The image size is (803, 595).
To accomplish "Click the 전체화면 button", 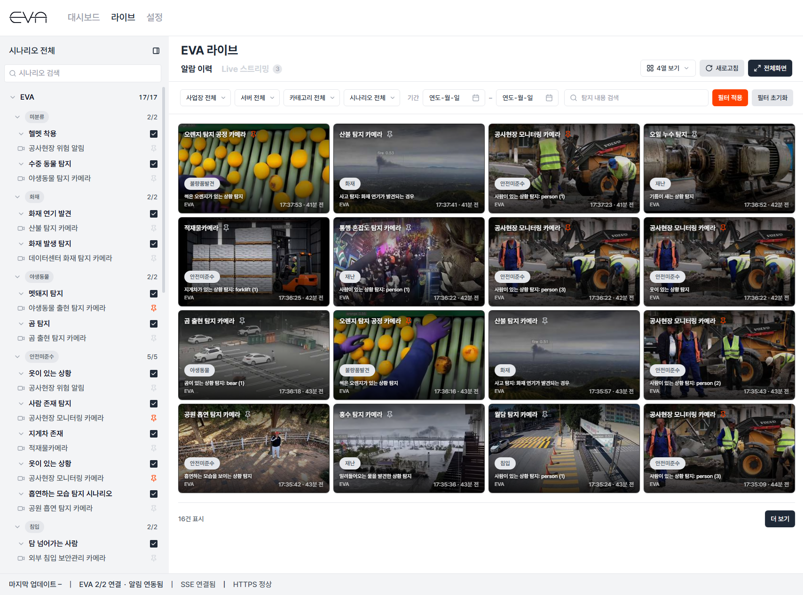I will coord(770,68).
